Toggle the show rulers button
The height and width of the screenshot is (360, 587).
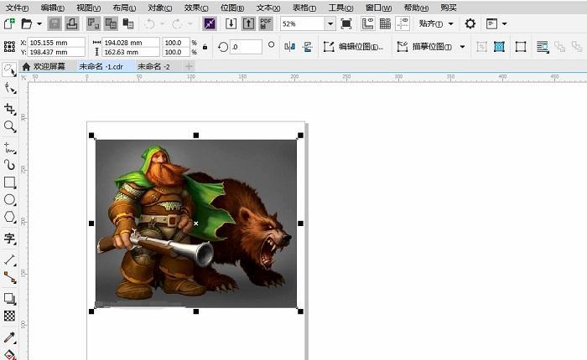pos(367,24)
